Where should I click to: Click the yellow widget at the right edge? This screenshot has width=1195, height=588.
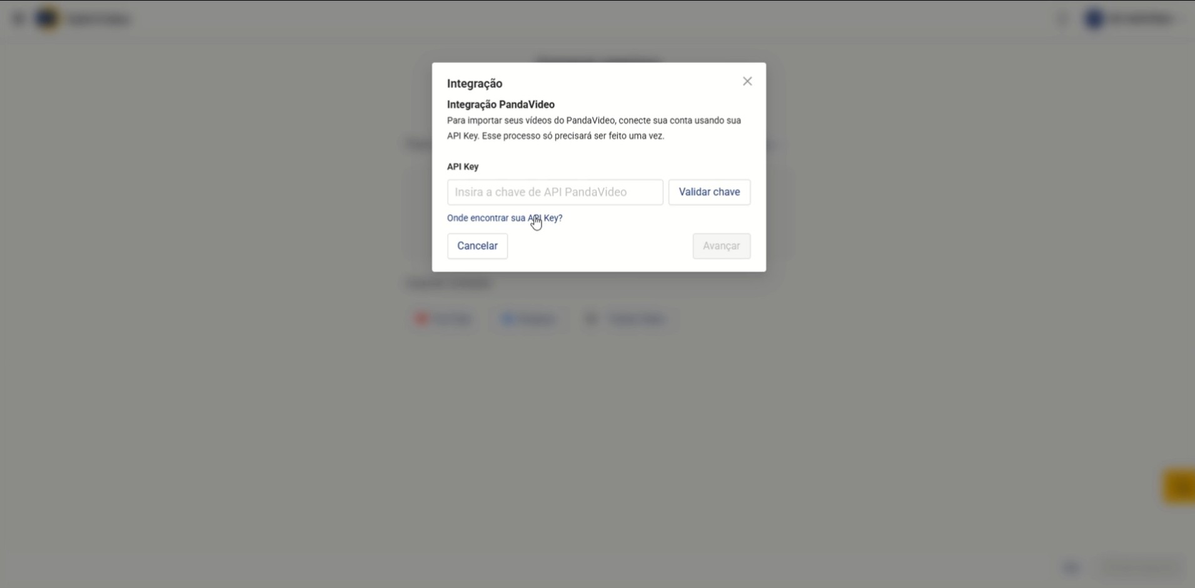pos(1179,486)
